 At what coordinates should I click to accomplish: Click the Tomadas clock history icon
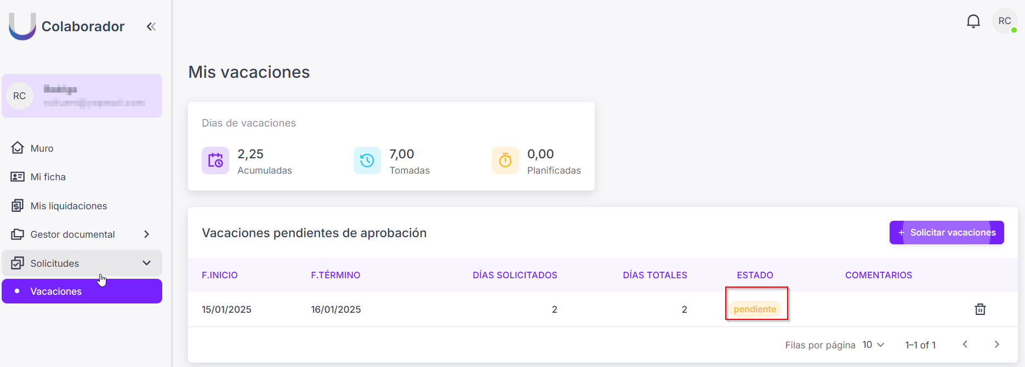point(367,160)
